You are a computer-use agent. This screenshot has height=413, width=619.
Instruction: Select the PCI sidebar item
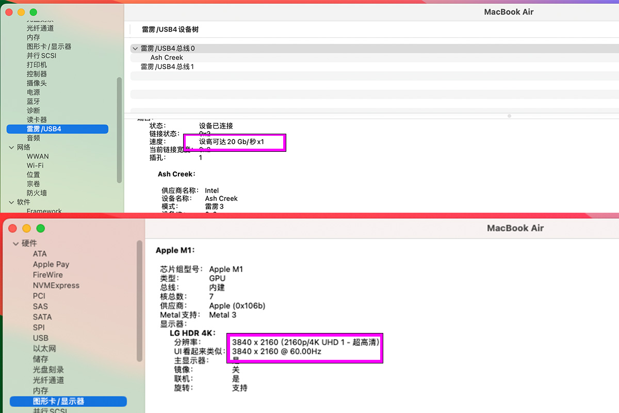point(39,296)
